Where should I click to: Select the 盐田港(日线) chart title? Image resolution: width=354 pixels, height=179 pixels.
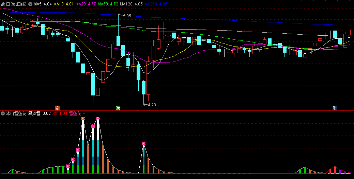coord(14,4)
